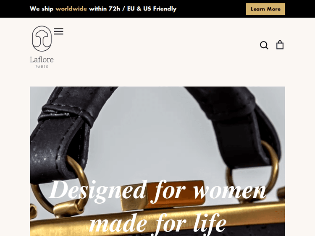Click the PARIS text under logo
Image resolution: width=315 pixels, height=236 pixels.
(x=42, y=67)
